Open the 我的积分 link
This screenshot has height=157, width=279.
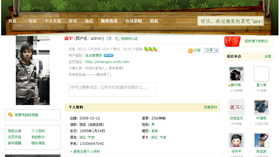tap(38, 137)
